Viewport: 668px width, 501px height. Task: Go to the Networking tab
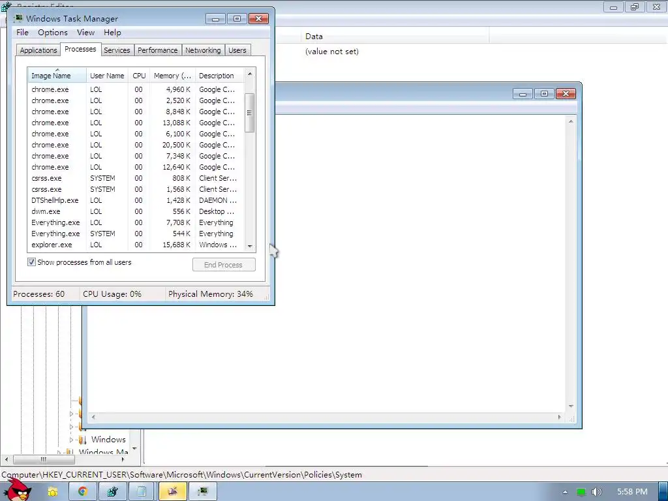click(204, 50)
